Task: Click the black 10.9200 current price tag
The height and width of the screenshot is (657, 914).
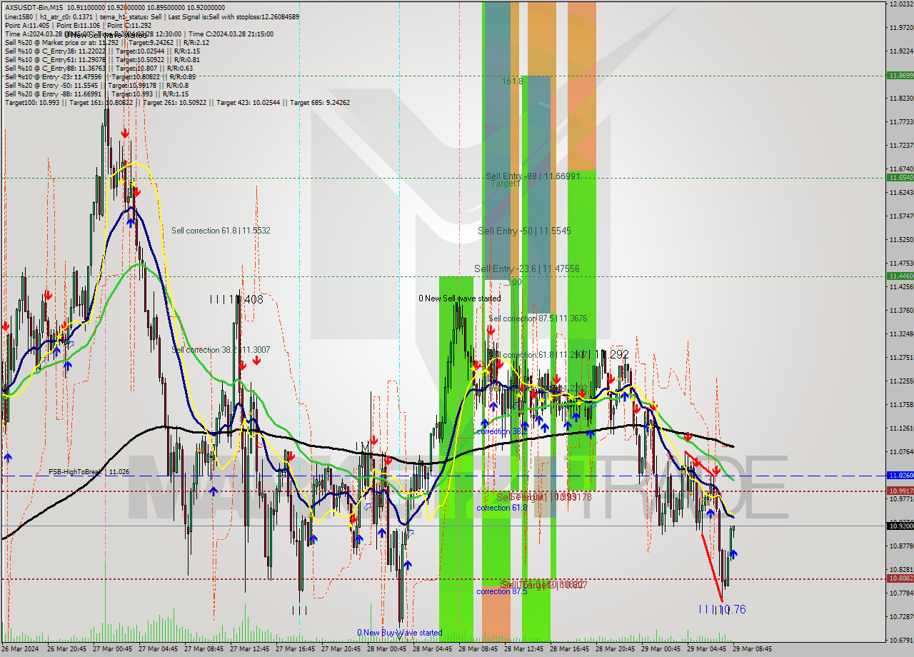Action: 900,526
